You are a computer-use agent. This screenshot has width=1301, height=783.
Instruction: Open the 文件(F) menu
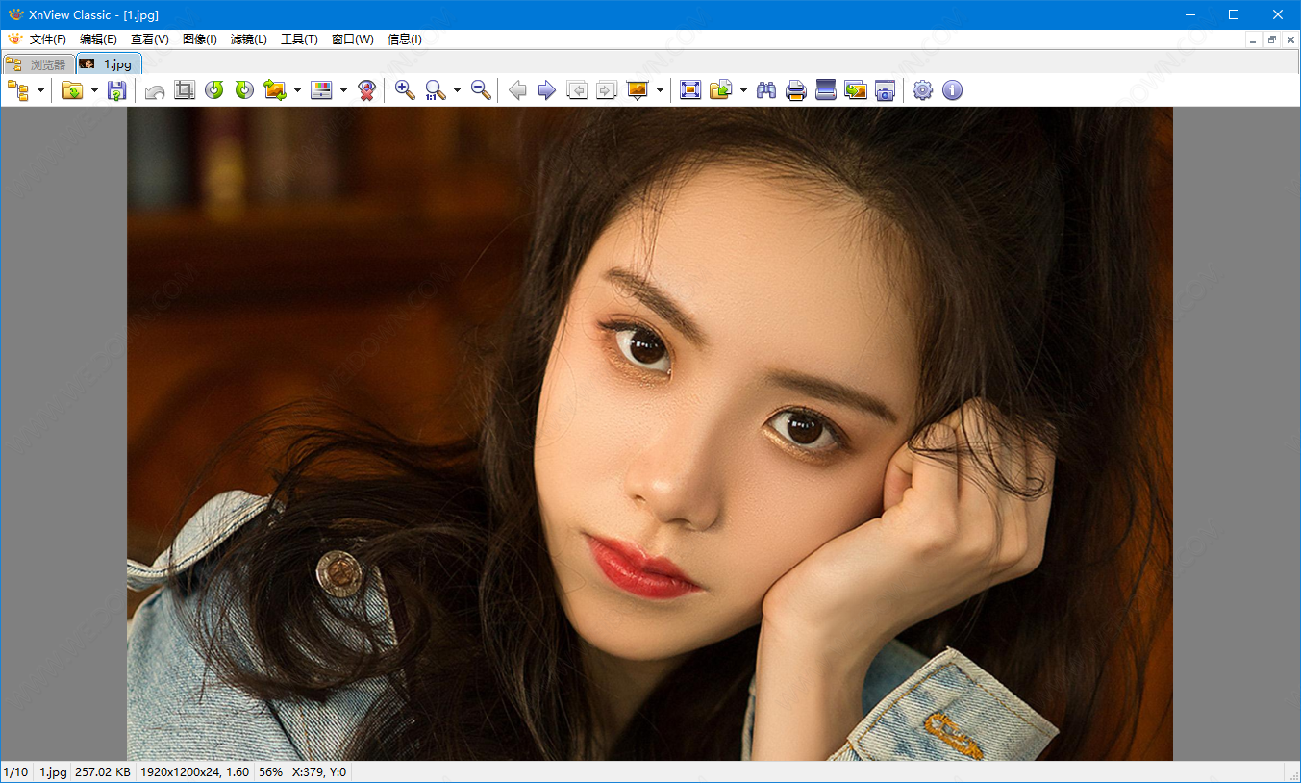(48, 39)
